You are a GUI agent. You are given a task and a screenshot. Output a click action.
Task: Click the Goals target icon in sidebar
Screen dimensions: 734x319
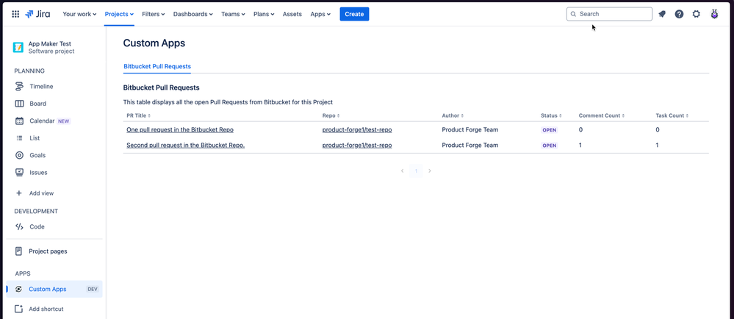(19, 155)
